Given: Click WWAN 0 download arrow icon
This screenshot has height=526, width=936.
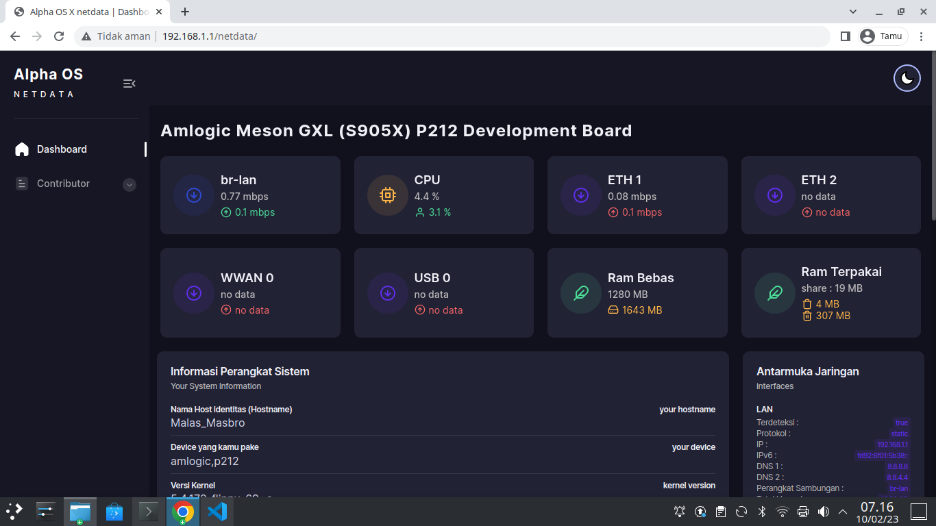Looking at the screenshot, I should [194, 293].
